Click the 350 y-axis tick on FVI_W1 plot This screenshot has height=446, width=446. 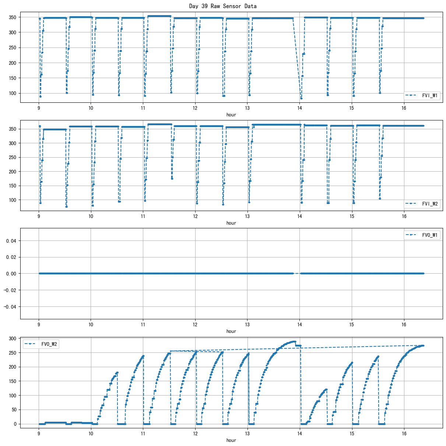pyautogui.click(x=13, y=17)
